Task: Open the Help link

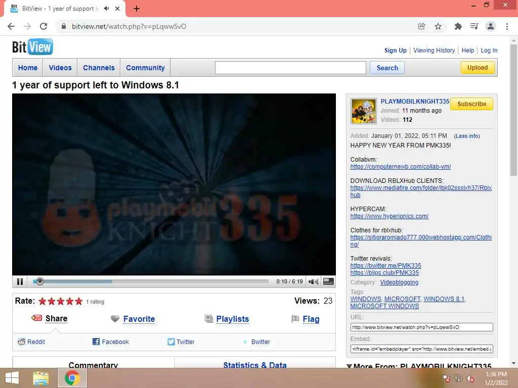Action: click(468, 51)
